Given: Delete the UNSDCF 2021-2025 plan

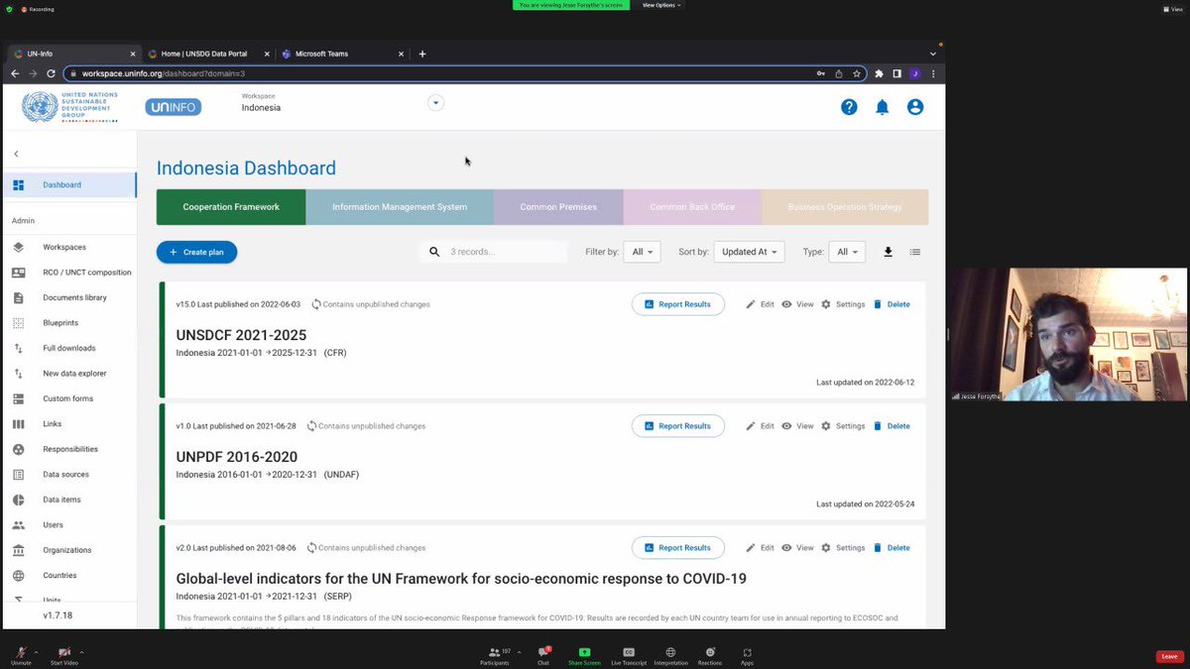Looking at the screenshot, I should click(x=892, y=304).
